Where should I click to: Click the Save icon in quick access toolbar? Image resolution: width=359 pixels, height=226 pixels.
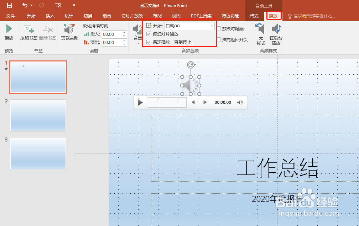pos(9,5)
